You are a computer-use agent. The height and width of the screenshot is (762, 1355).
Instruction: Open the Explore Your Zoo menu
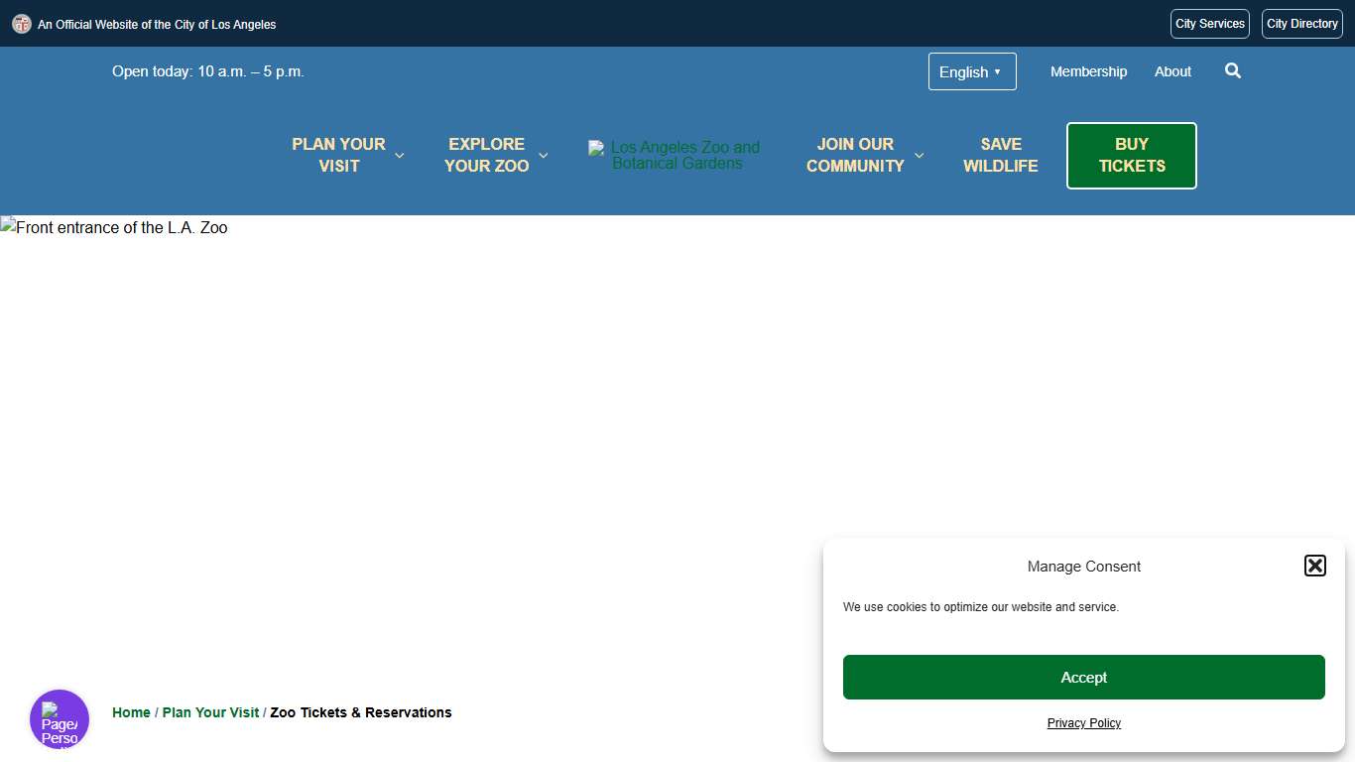pyautogui.click(x=486, y=156)
